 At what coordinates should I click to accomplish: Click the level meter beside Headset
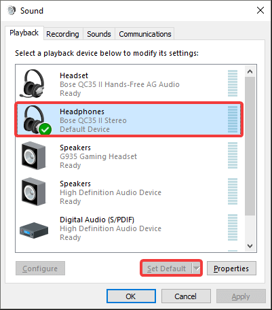tap(233, 84)
